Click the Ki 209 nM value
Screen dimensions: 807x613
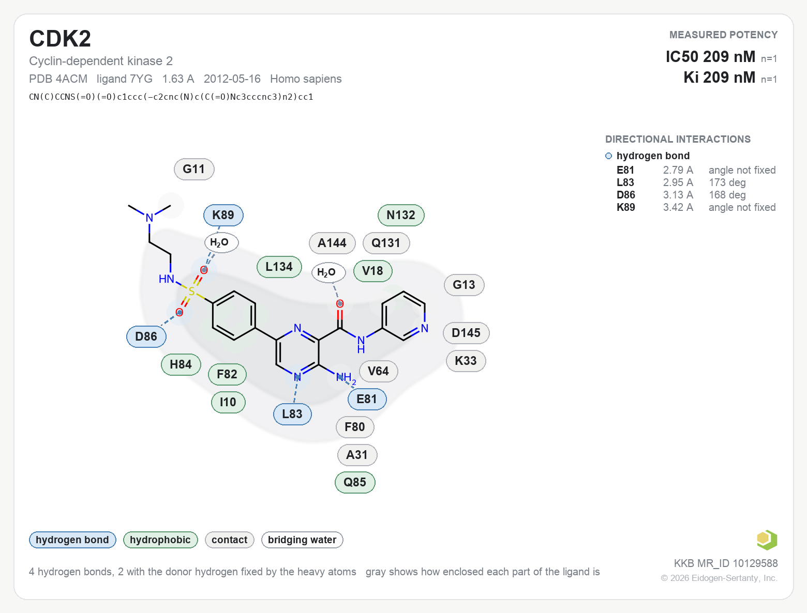click(719, 77)
